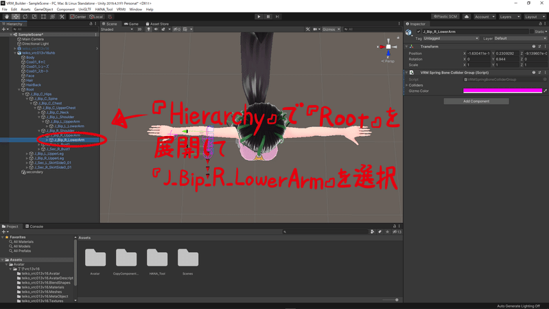Lock the Scene gizmo rotation
Viewport: 549px width, 309px height.
(x=398, y=37)
